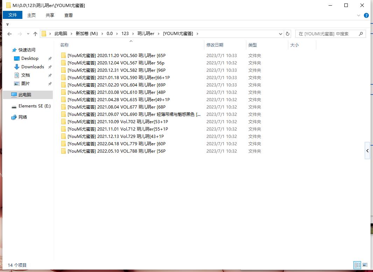Open the Help question mark icon

366,15
